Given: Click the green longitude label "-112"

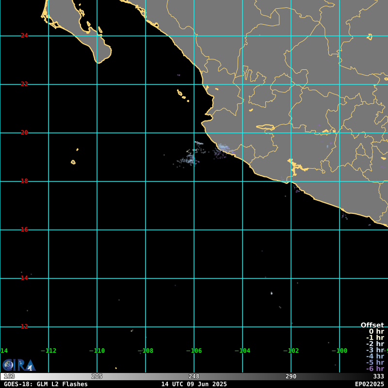Looking at the screenshot, I should [48, 351].
